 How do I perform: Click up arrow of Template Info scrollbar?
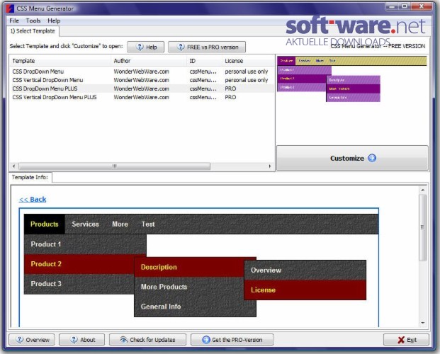coord(422,190)
